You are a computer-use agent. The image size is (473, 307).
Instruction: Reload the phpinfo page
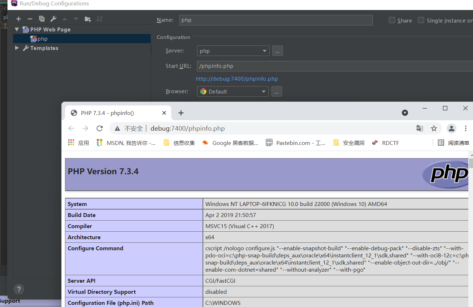[100, 129]
